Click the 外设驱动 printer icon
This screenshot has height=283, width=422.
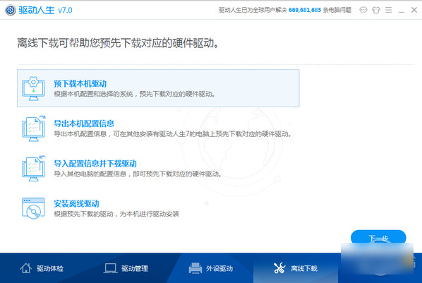pyautogui.click(x=195, y=268)
